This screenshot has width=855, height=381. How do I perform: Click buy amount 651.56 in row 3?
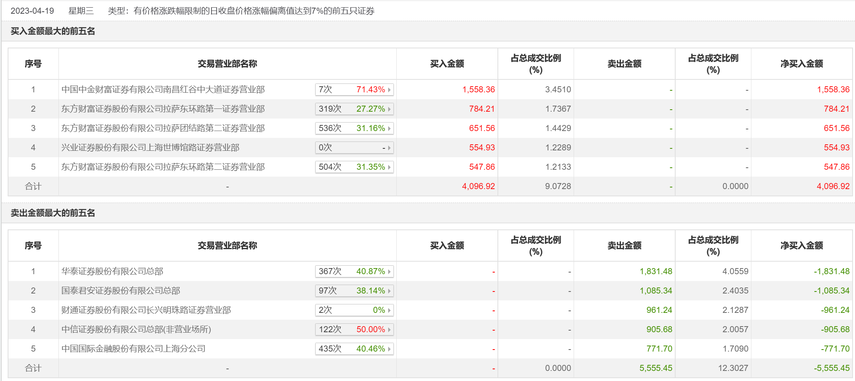coord(482,128)
